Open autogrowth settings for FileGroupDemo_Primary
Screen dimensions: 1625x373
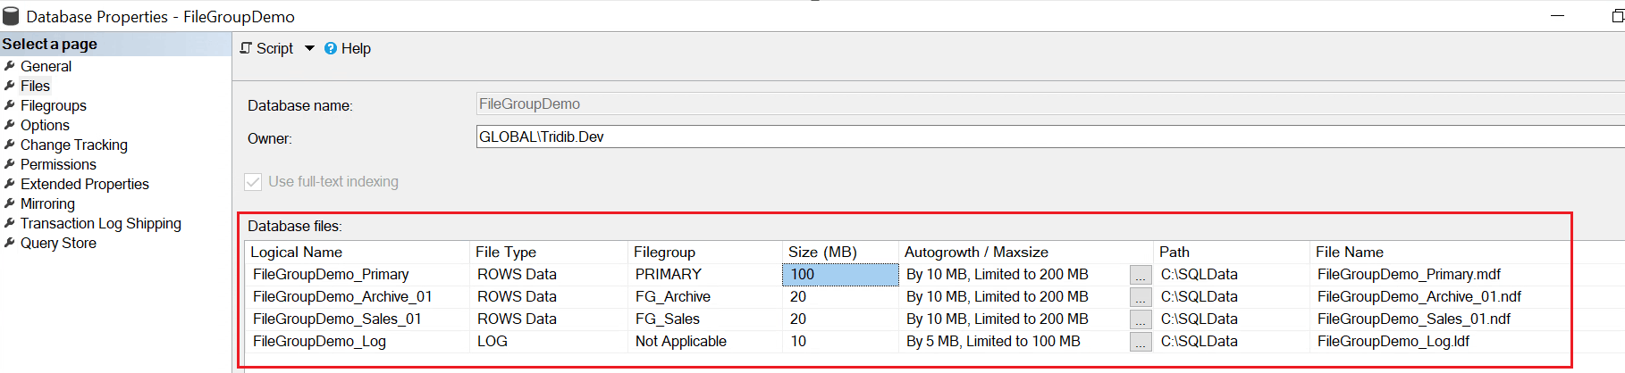click(x=1141, y=275)
